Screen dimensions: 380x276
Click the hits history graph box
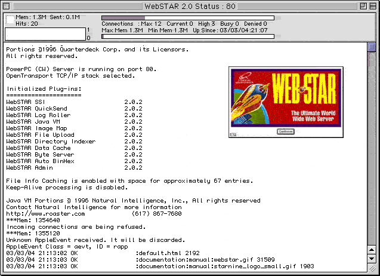[x=45, y=33]
